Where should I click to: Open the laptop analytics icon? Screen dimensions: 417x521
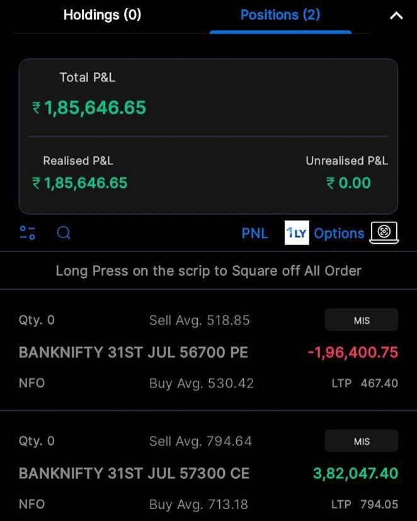pos(384,232)
